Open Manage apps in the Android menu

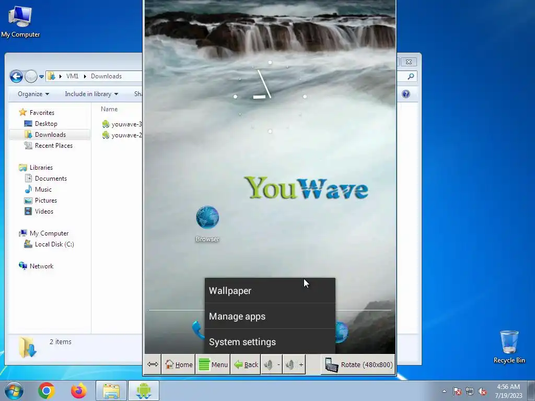coord(270,316)
